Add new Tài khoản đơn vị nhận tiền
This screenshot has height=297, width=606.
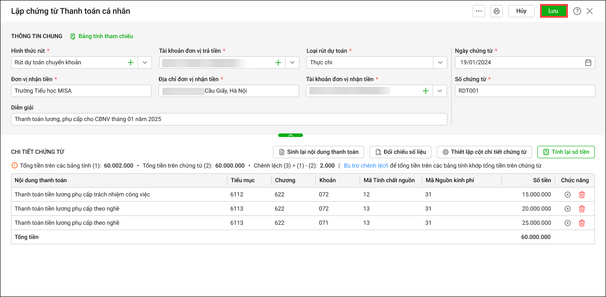point(426,91)
